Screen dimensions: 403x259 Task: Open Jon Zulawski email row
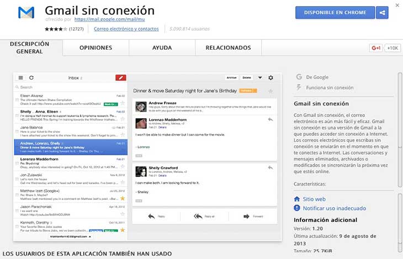tap(71, 179)
